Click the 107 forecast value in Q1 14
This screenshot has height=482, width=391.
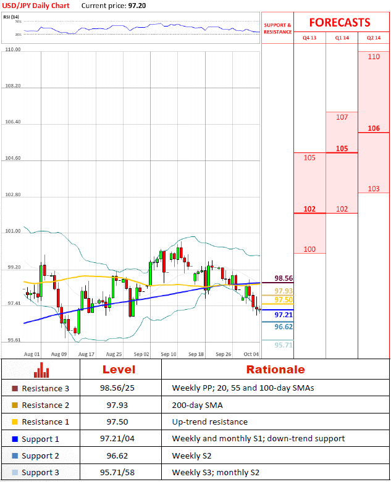click(x=342, y=117)
